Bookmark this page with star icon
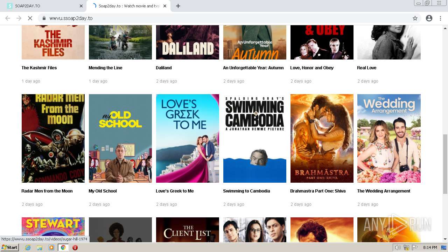 415,18
